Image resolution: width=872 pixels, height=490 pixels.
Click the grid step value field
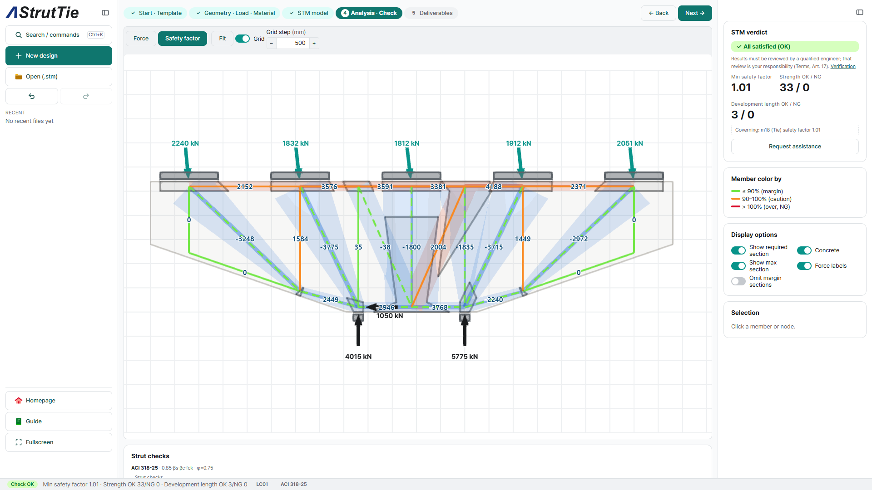click(292, 43)
